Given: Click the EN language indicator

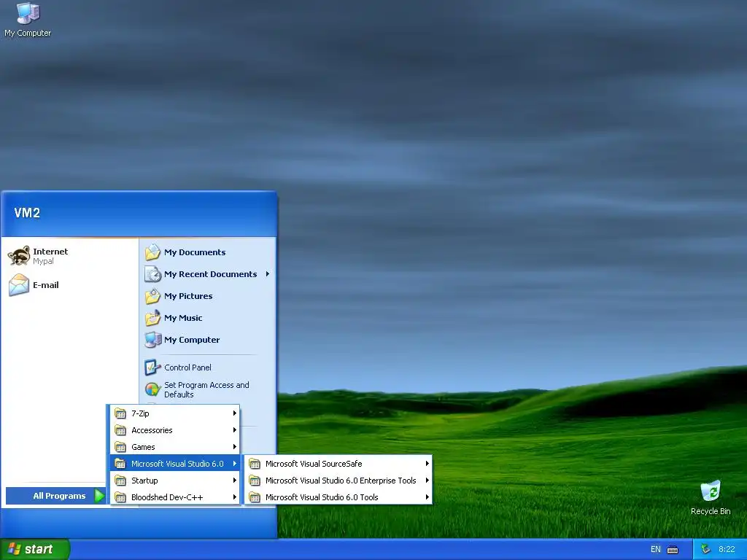Looking at the screenshot, I should tap(656, 550).
